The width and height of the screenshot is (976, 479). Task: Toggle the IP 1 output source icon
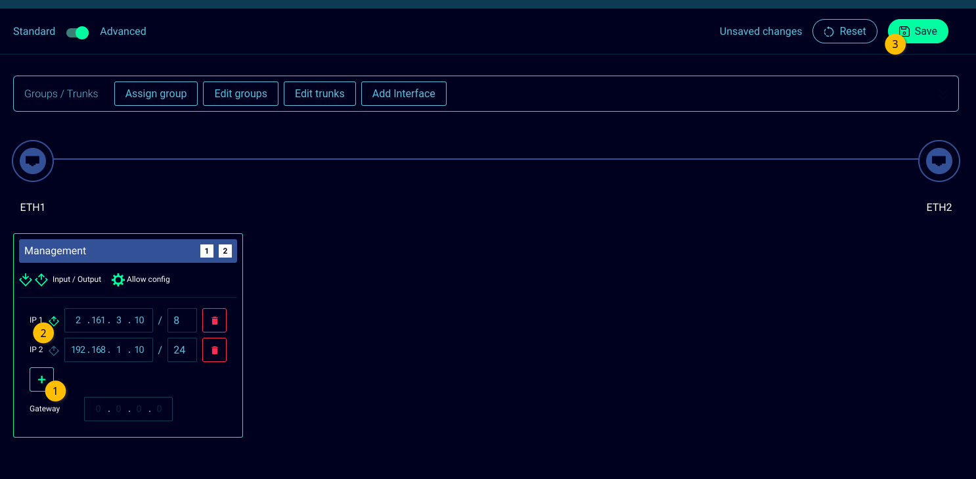(55, 321)
